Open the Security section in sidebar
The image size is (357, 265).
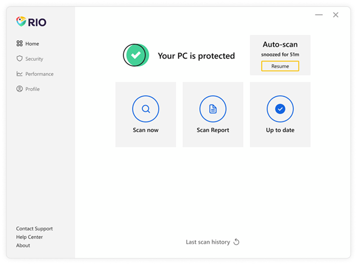(x=34, y=59)
